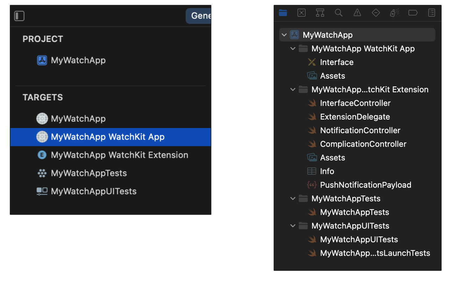The image size is (450, 282).
Task: Open the Symbol navigator icon
Action: [x=320, y=13]
